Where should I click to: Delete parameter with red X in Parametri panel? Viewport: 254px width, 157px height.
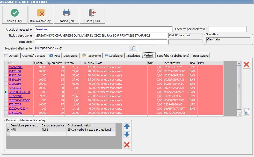tap(127, 145)
